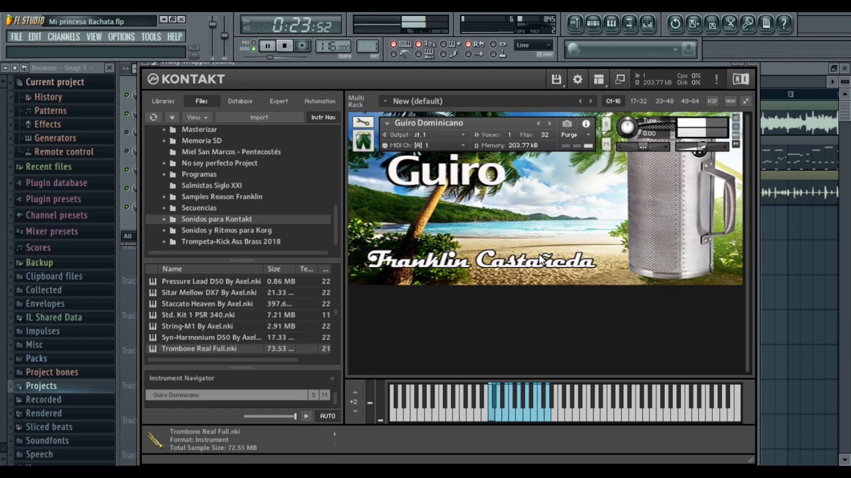Open FL Studio browser view icon
This screenshot has width=851, height=478.
click(x=629, y=24)
